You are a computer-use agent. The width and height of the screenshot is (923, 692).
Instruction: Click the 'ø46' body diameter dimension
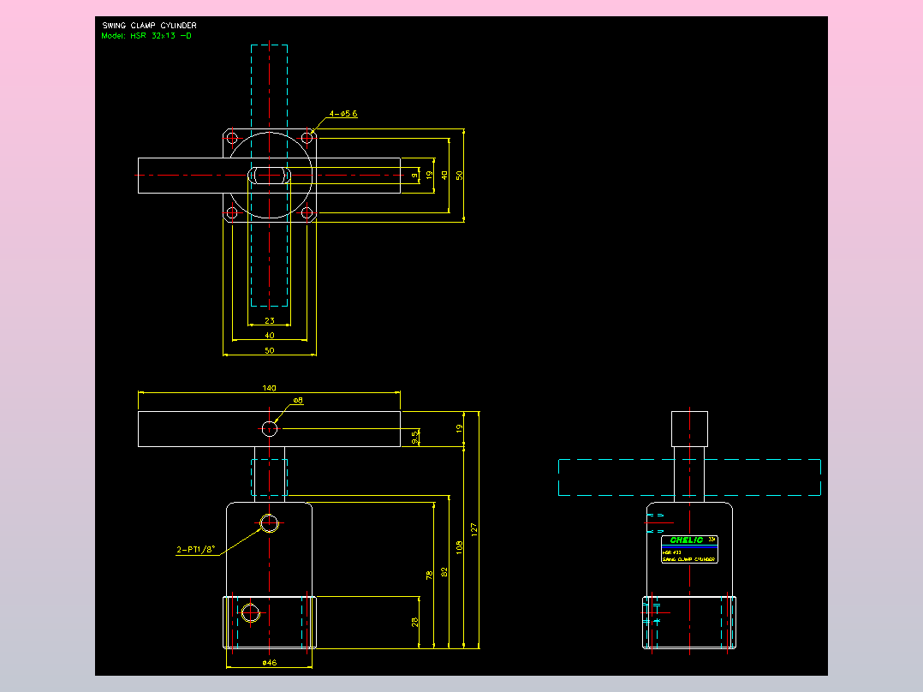click(x=270, y=663)
